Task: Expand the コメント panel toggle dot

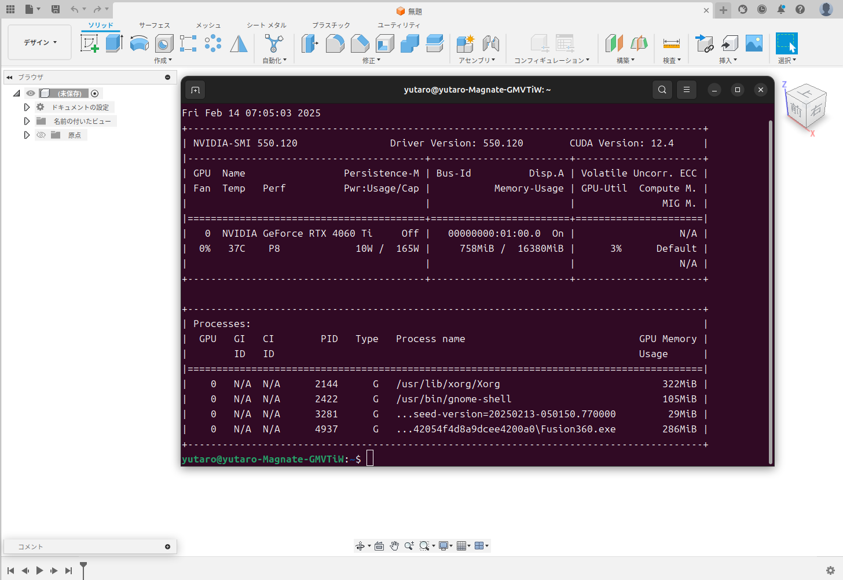Action: tap(167, 546)
